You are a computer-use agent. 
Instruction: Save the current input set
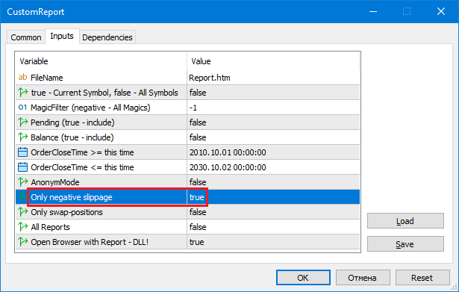pos(405,244)
